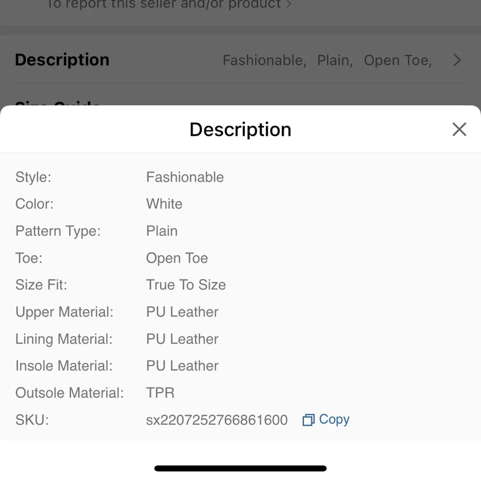Screen dimensions: 481x481
Task: Tap the Pattern Type label
Action: 58,231
